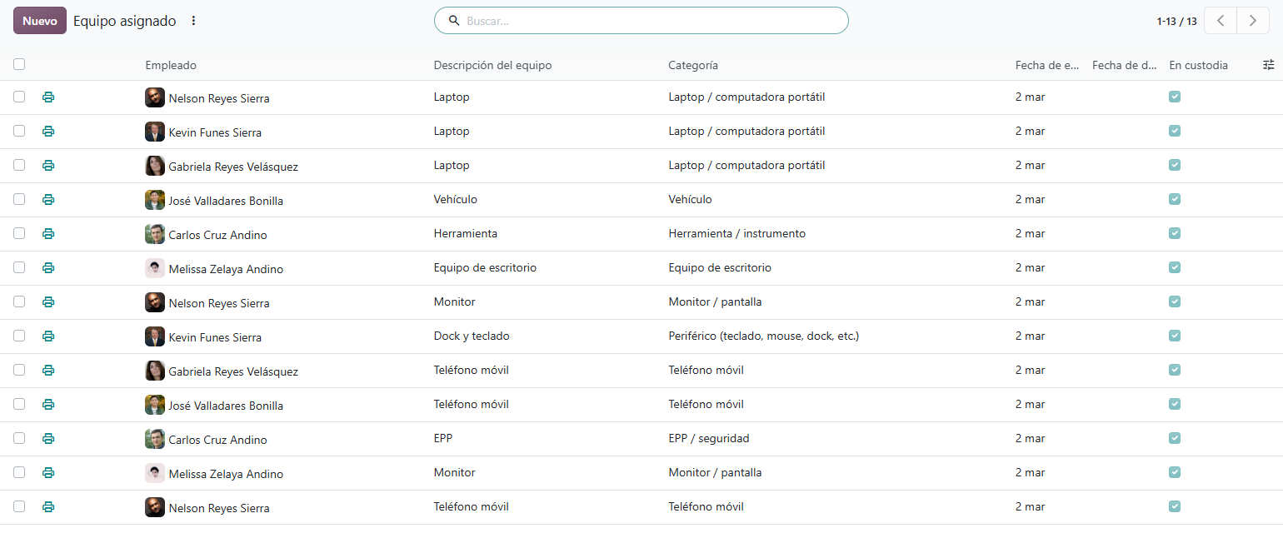The width and height of the screenshot is (1283, 533).
Task: Click the 1-13 / 13 pager counter
Action: pos(1176,22)
